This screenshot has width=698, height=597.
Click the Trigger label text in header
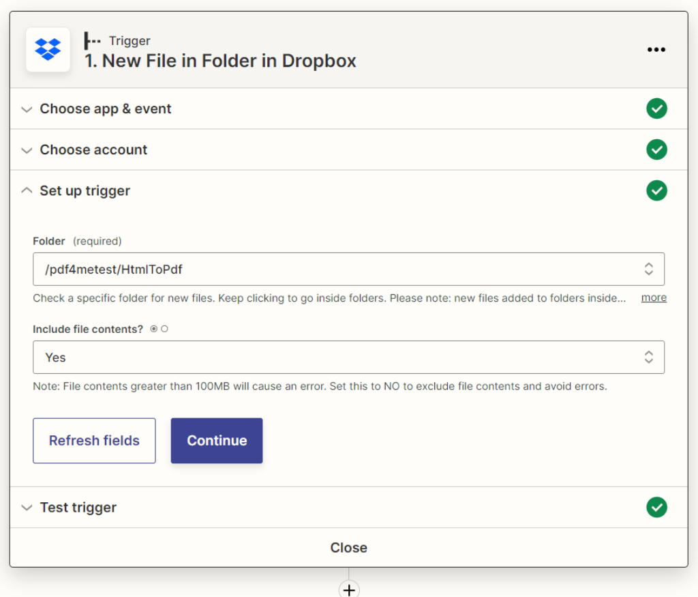pos(130,40)
